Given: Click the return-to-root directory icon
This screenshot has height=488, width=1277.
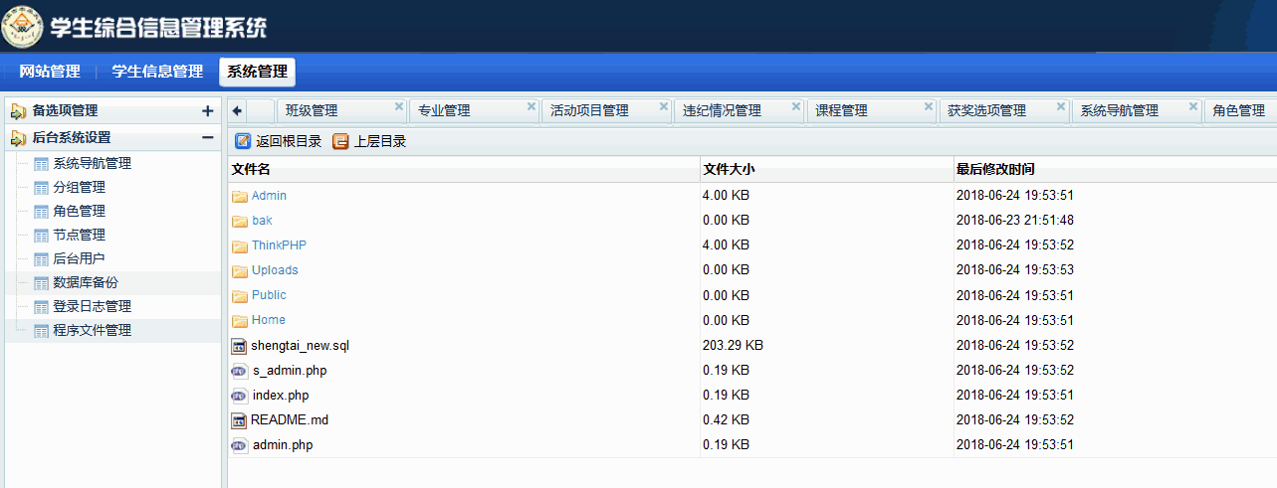Looking at the screenshot, I should 243,141.
